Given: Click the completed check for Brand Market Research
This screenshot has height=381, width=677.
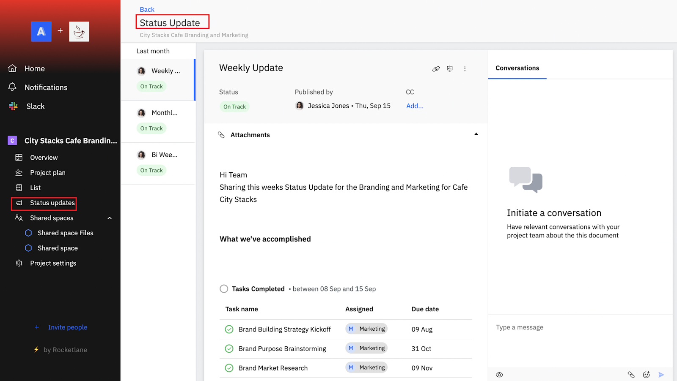Looking at the screenshot, I should pos(229,368).
